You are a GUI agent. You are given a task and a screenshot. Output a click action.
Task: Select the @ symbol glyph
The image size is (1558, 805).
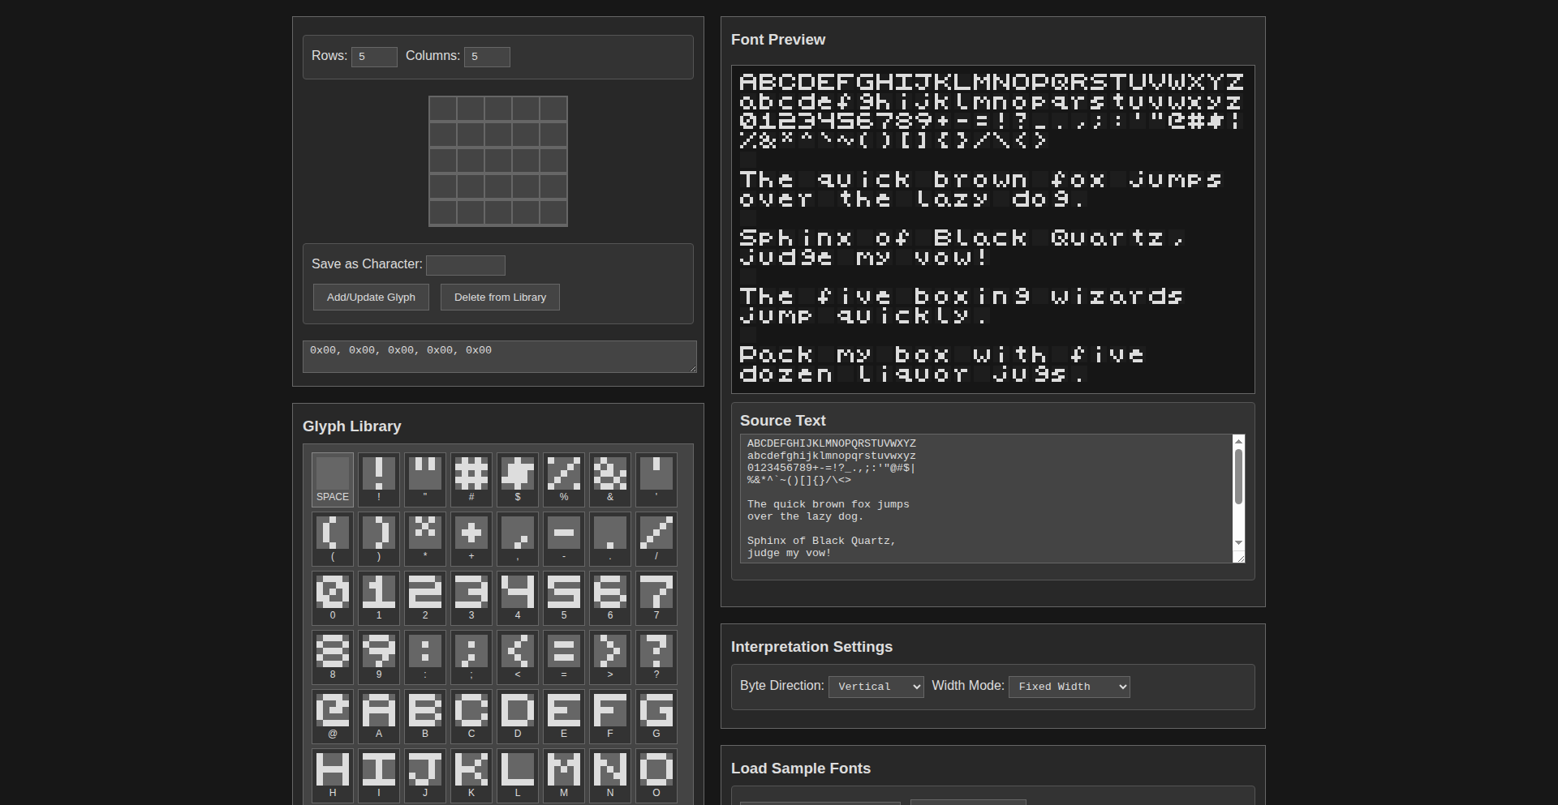(x=333, y=716)
